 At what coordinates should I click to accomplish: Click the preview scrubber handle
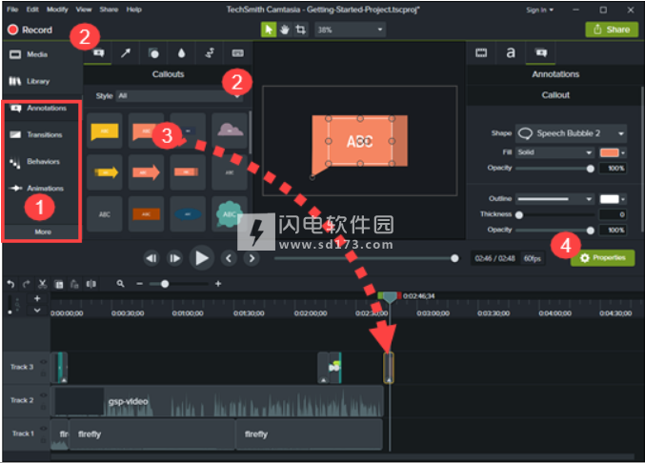pos(454,258)
